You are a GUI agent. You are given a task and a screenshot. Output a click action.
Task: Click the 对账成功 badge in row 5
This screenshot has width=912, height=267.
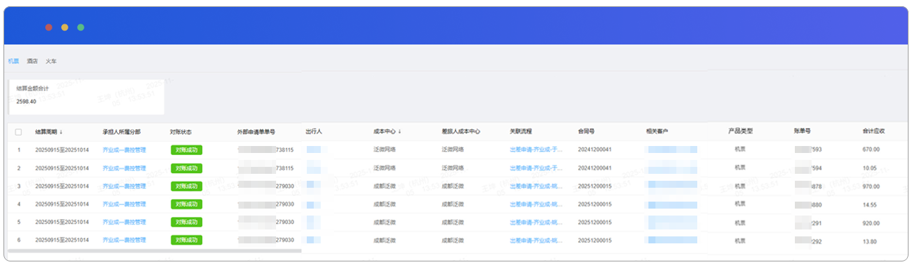(x=186, y=222)
